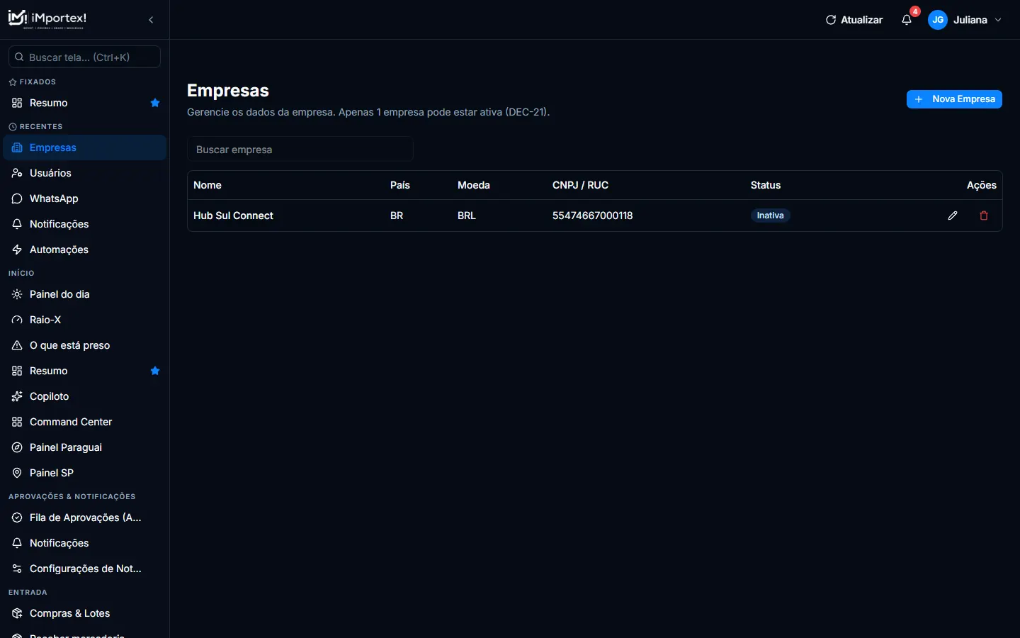1020x638 pixels.
Task: Click the Nome column header
Action: (x=208, y=185)
